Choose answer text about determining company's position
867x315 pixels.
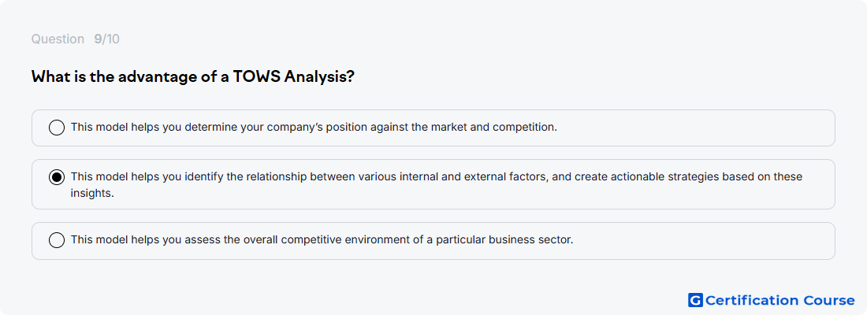pos(314,127)
